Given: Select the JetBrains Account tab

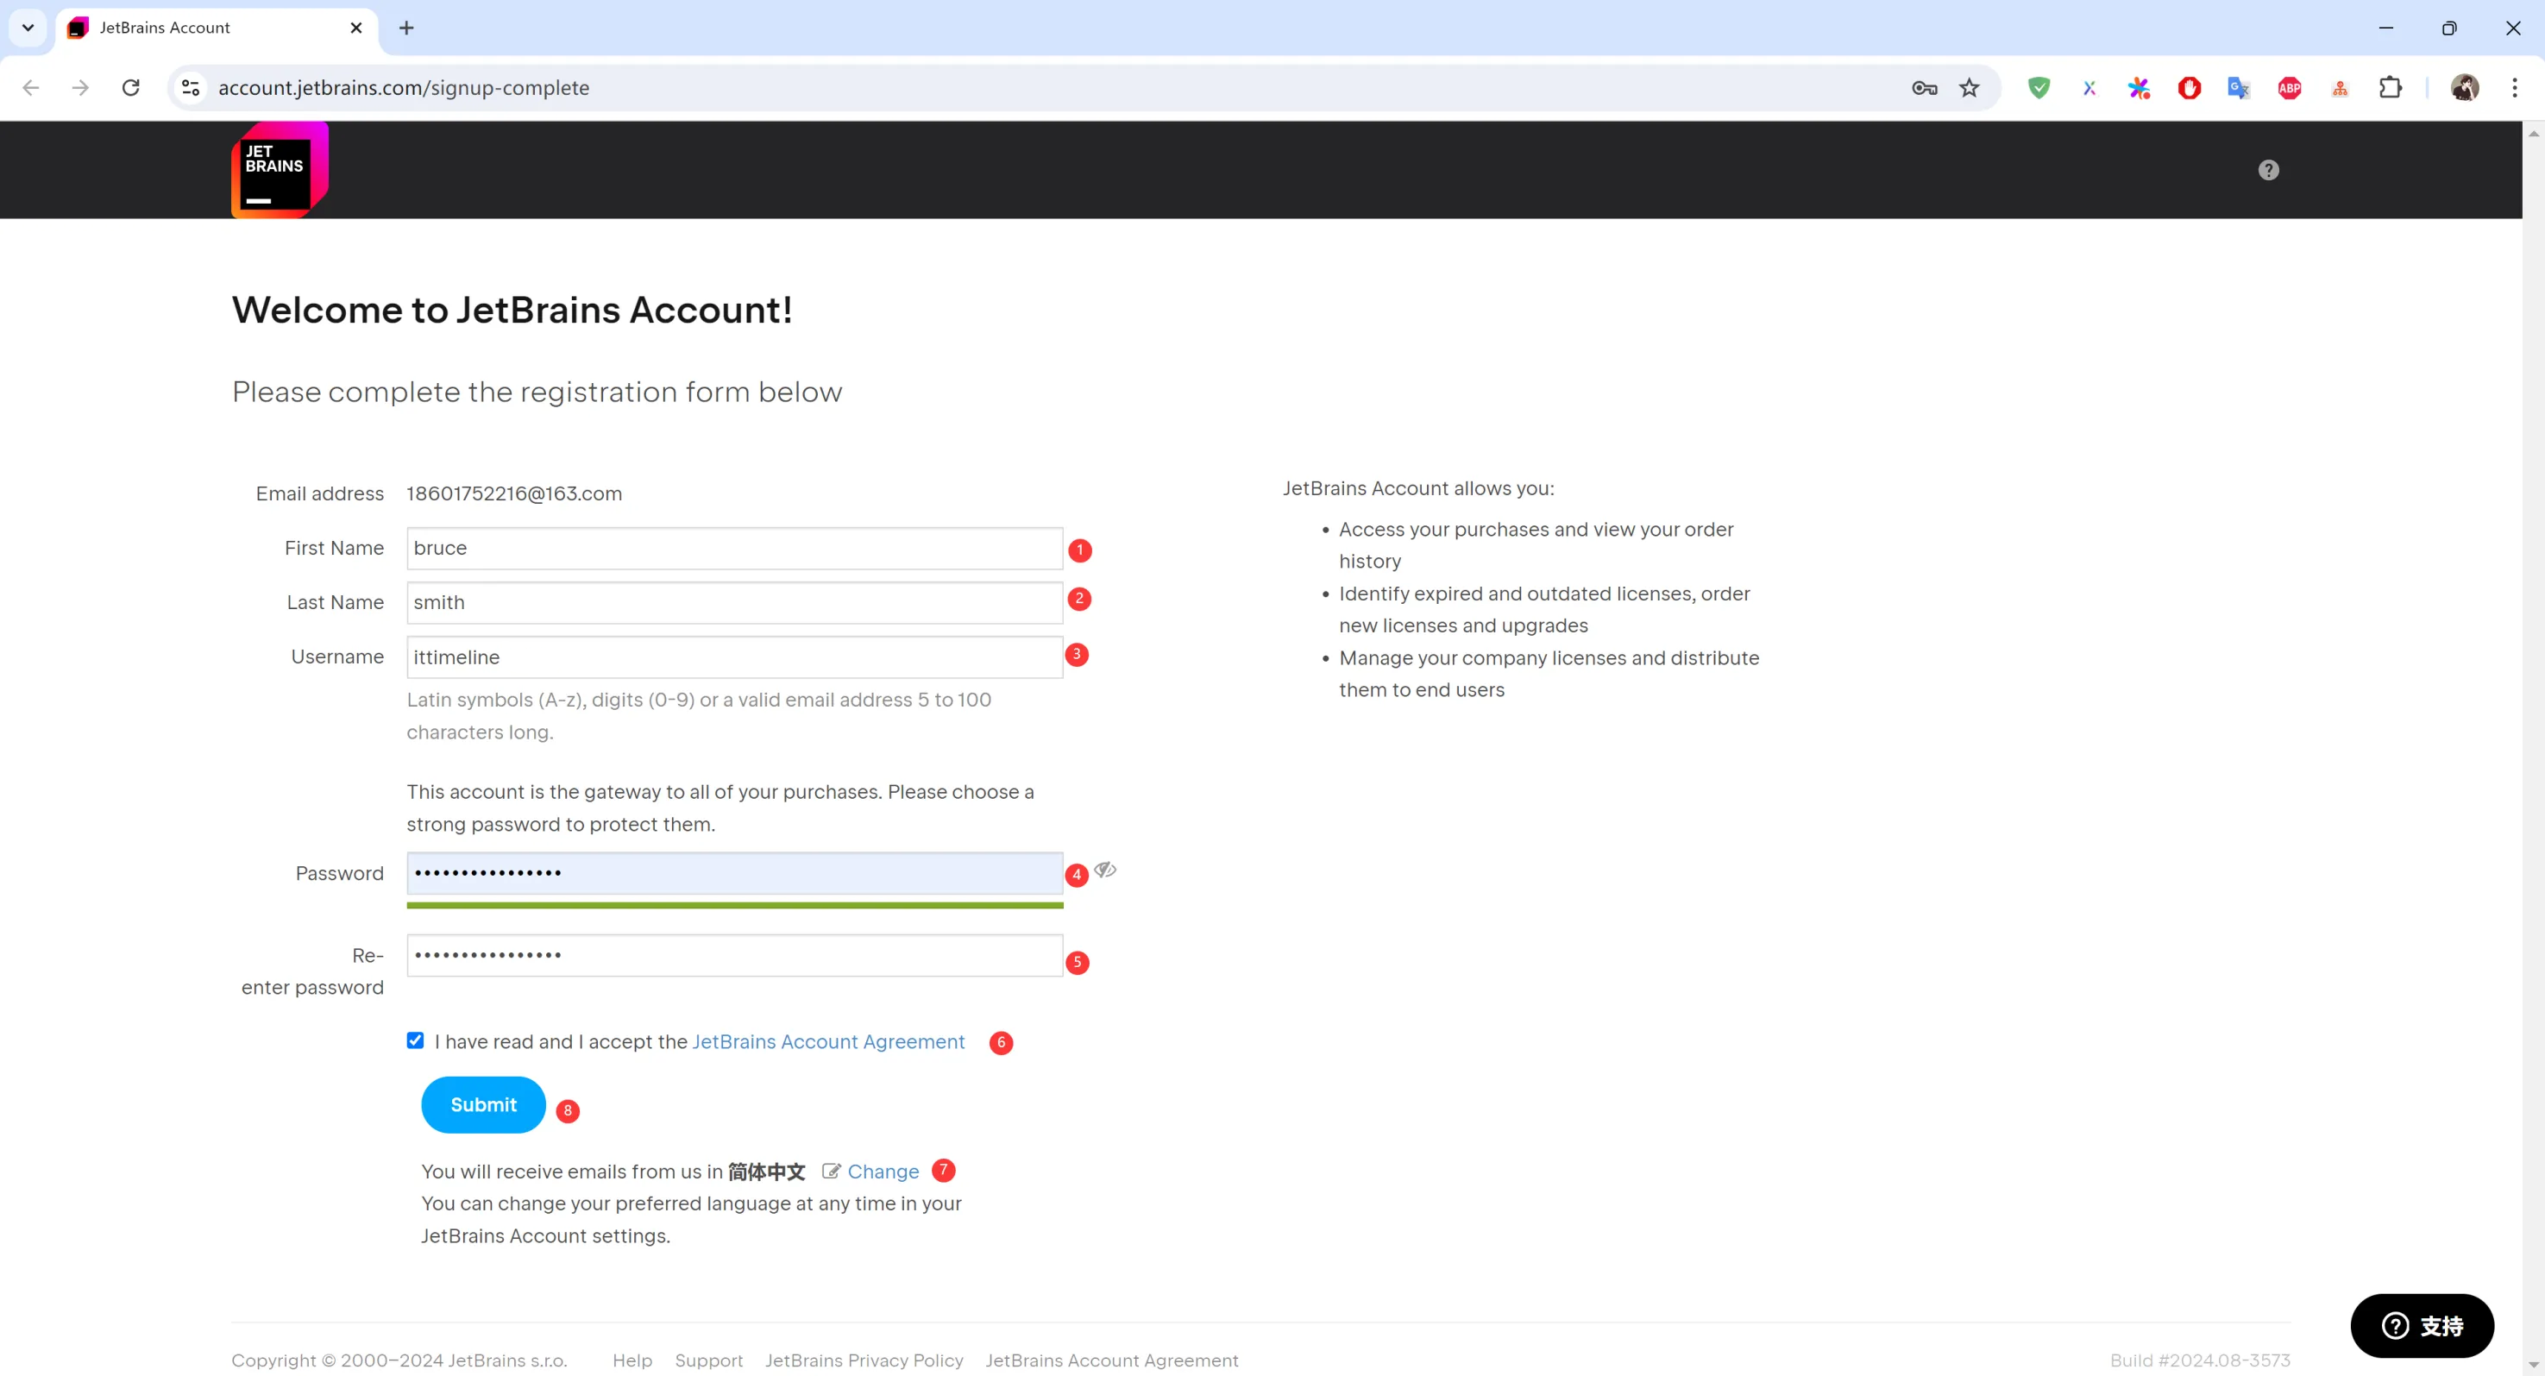Looking at the screenshot, I should [198, 28].
